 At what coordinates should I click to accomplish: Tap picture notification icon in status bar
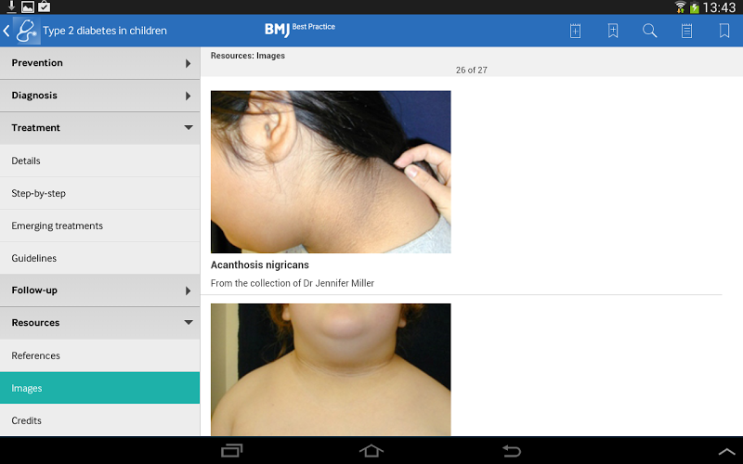(28, 6)
